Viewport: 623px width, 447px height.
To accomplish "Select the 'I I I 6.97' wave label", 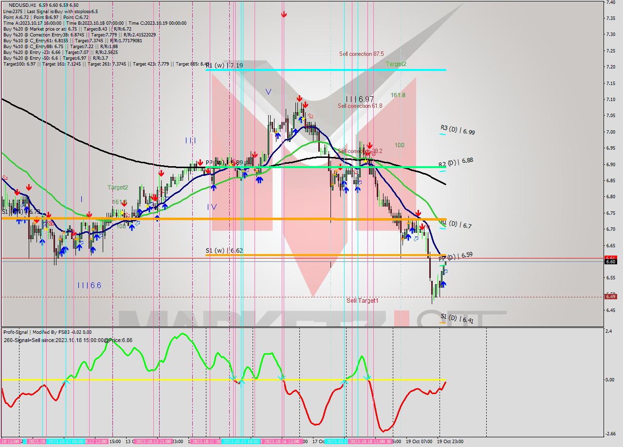I will [x=360, y=99].
